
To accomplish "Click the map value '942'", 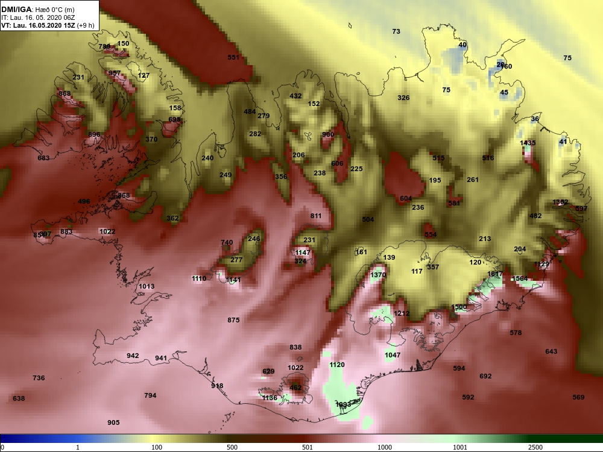I will coord(133,356).
